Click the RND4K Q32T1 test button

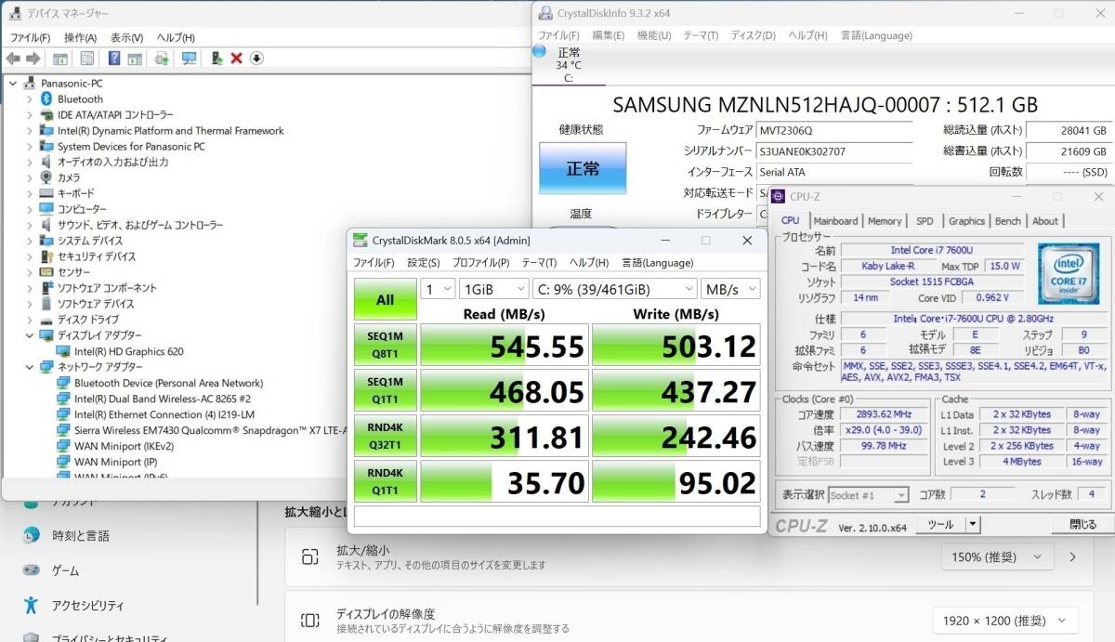point(385,436)
